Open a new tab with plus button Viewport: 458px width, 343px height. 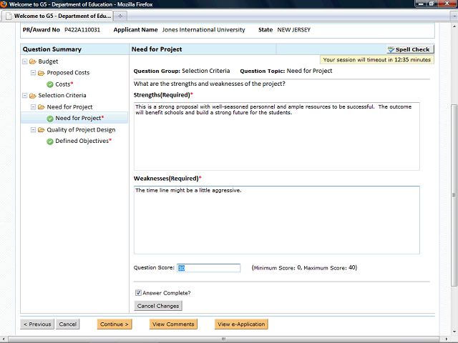pyautogui.click(x=120, y=16)
